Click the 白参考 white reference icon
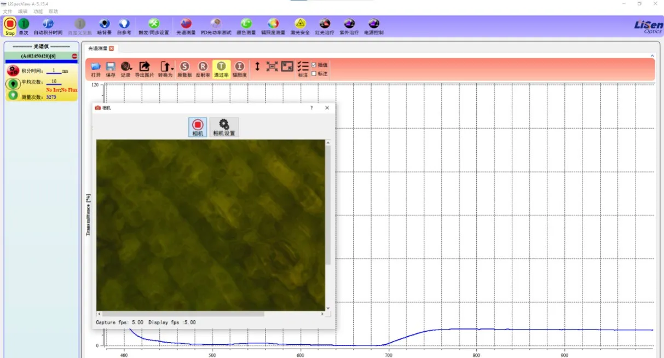664x358 pixels. point(124,25)
